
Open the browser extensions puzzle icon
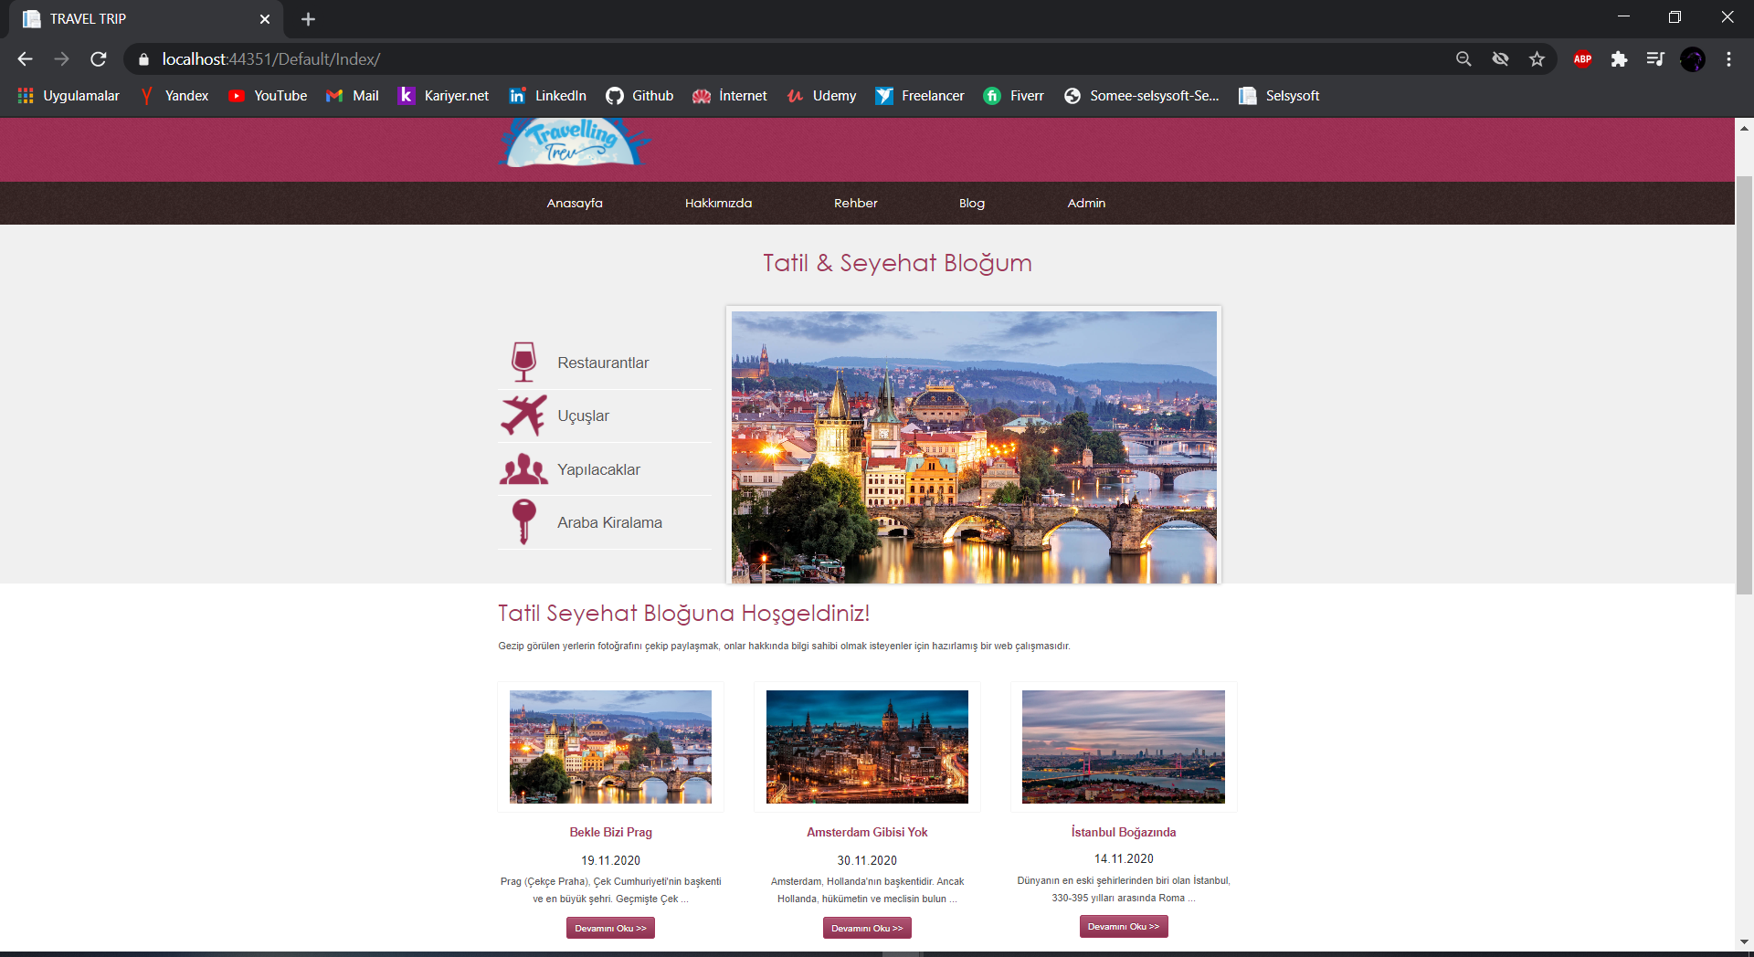pos(1621,58)
